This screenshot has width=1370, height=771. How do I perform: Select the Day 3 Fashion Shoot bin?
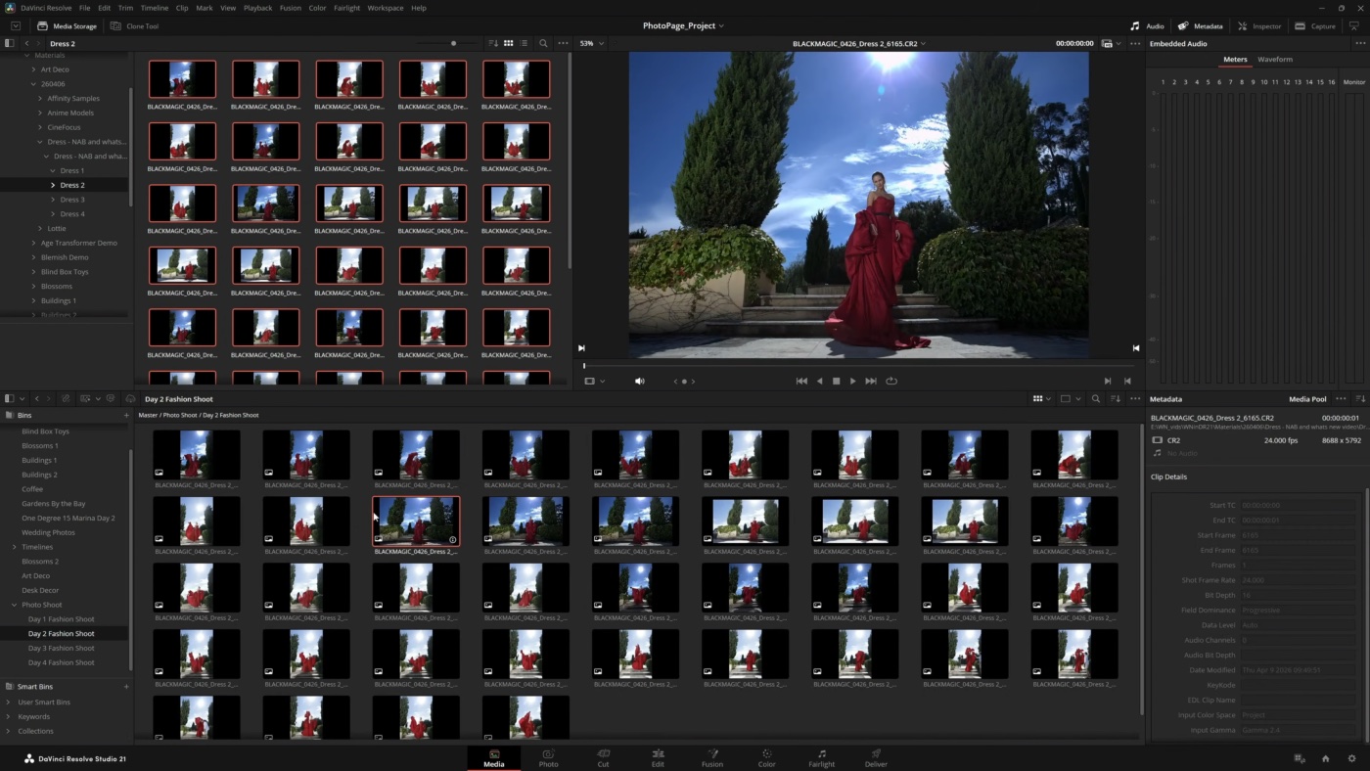click(62, 648)
